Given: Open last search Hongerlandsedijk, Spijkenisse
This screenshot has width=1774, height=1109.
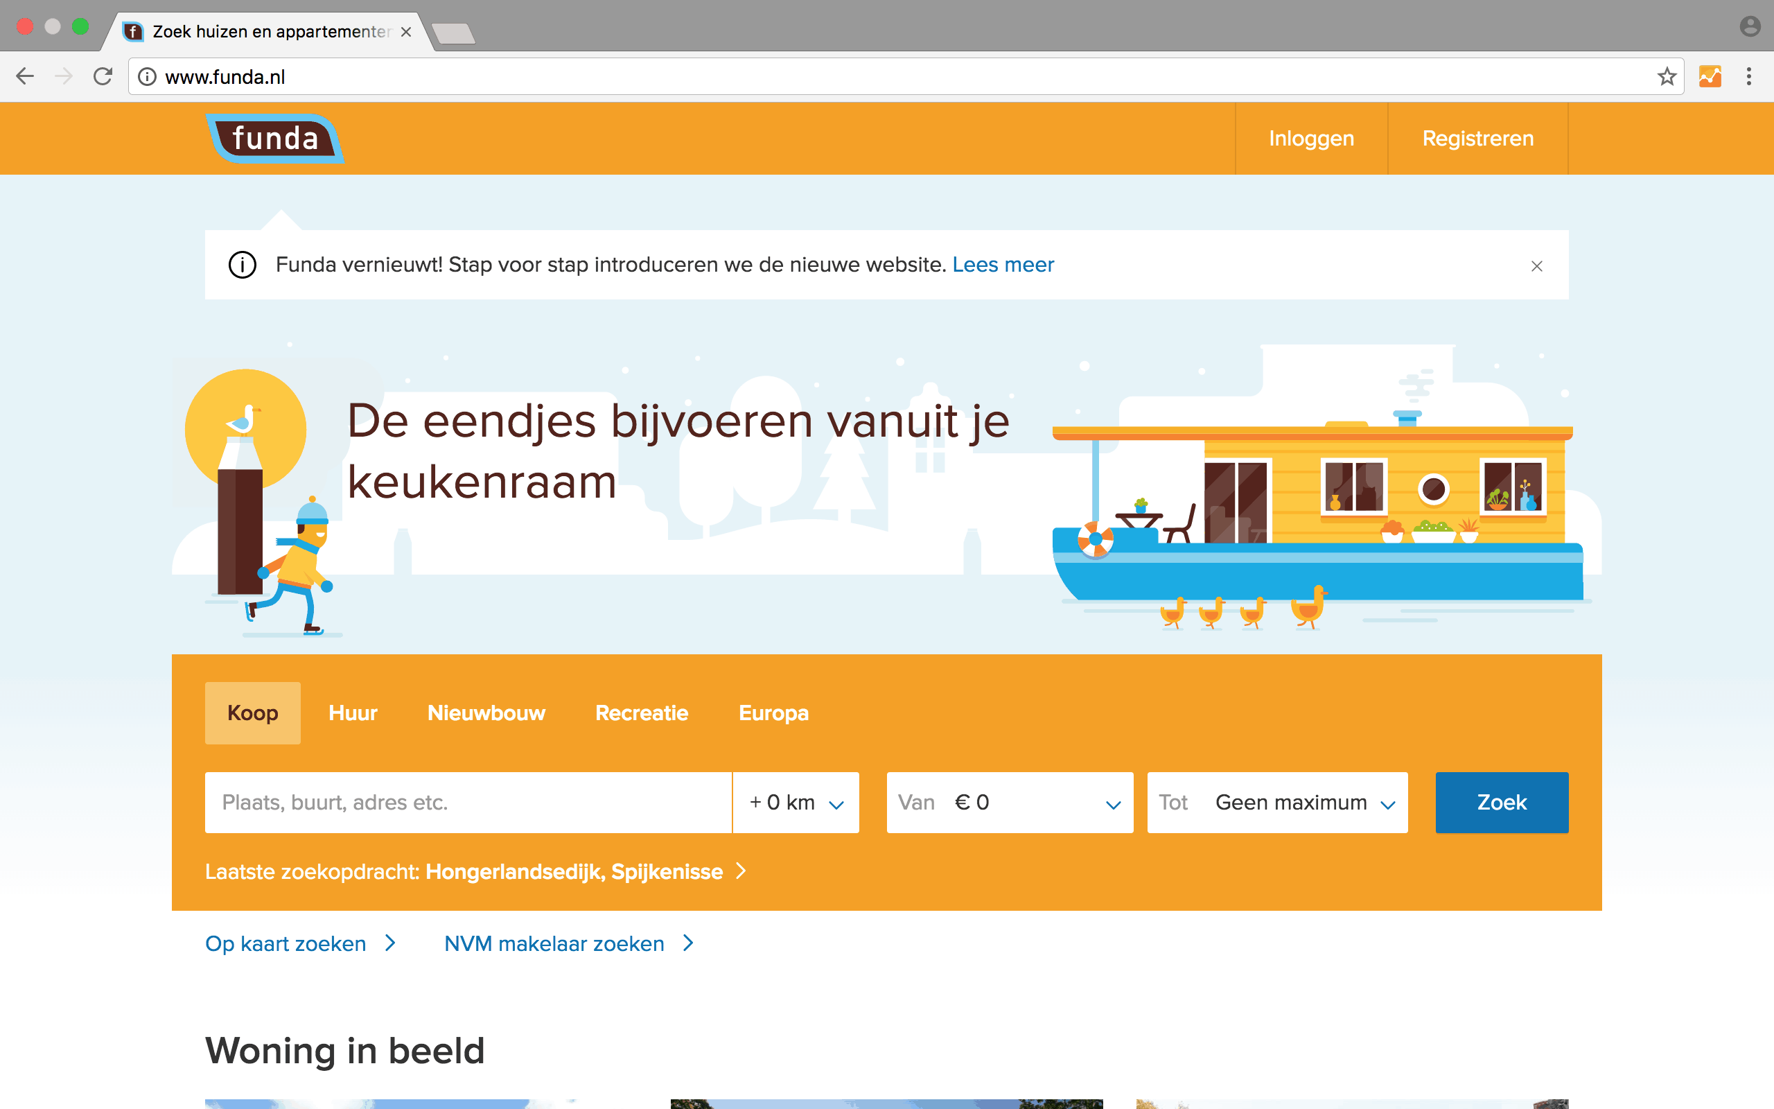Looking at the screenshot, I should tap(574, 871).
